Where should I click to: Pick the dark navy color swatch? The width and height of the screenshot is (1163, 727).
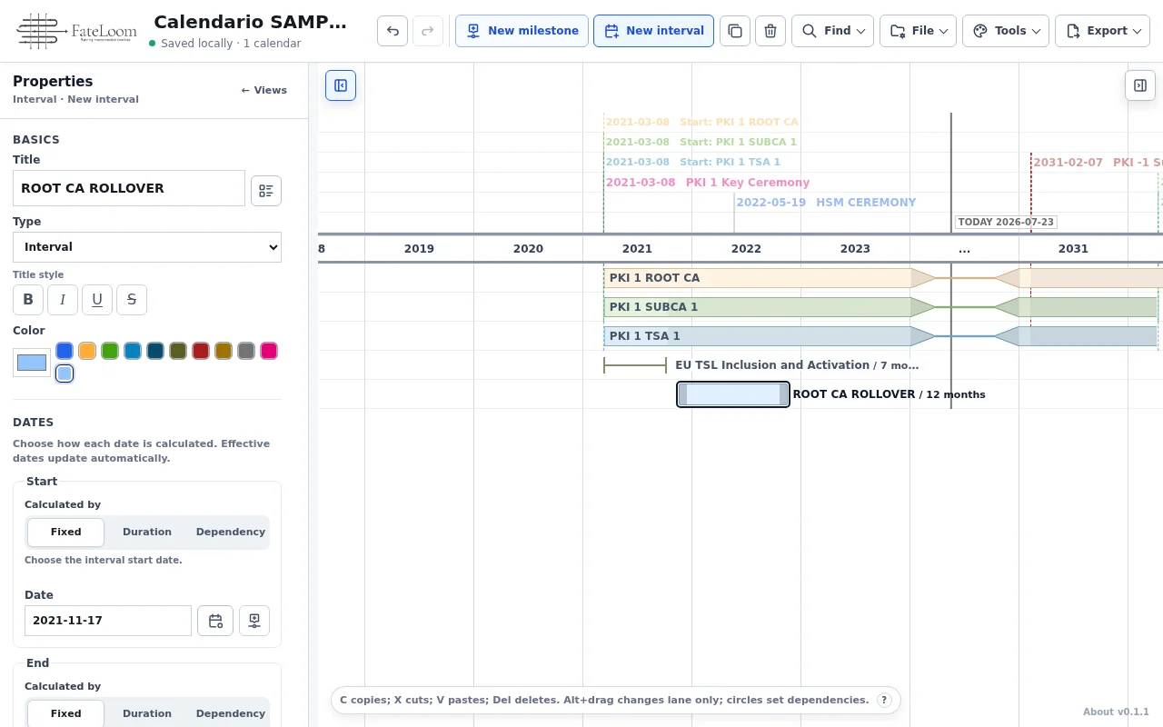[155, 351]
